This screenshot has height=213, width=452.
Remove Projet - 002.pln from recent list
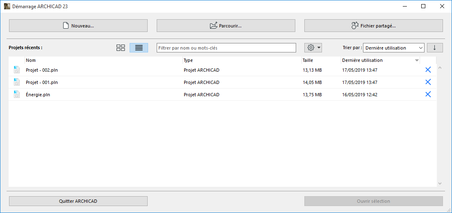428,70
